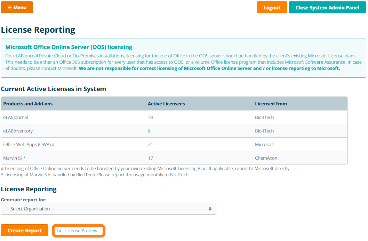Select the Office Web Apps (OWA) cell
This screenshot has width=368, height=241.
tap(29, 144)
